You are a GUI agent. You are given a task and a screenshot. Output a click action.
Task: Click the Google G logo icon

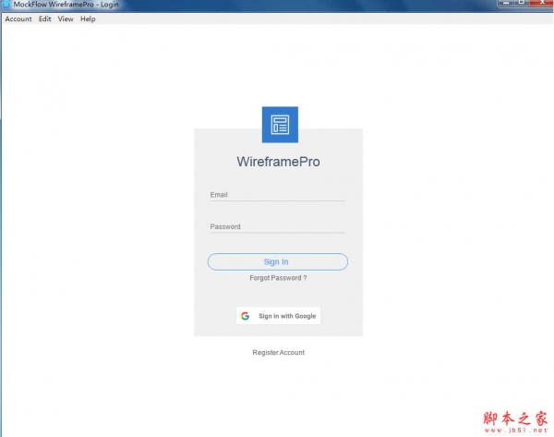pos(246,316)
